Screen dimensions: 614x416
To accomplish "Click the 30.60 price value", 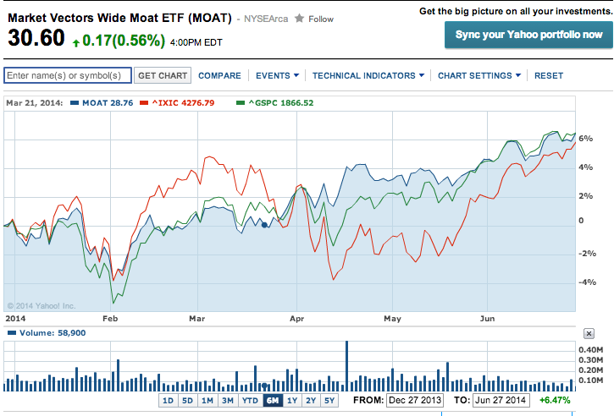I will (x=36, y=38).
